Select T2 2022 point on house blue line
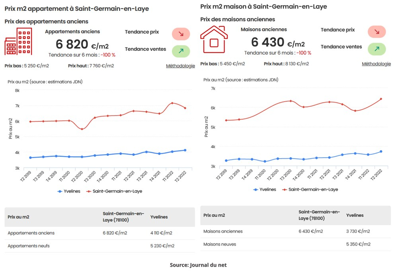The width and height of the screenshot is (394, 279). (x=381, y=151)
